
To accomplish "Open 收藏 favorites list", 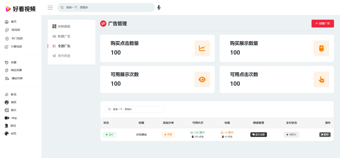I will (x=14, y=63).
